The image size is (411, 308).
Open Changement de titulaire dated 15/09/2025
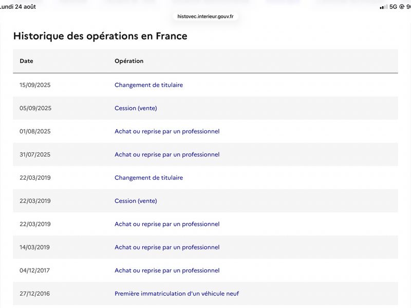(148, 85)
